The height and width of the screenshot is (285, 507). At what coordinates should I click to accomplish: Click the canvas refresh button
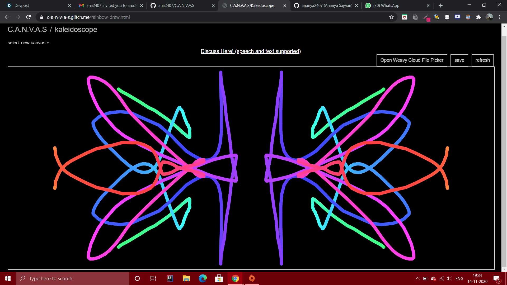point(482,60)
